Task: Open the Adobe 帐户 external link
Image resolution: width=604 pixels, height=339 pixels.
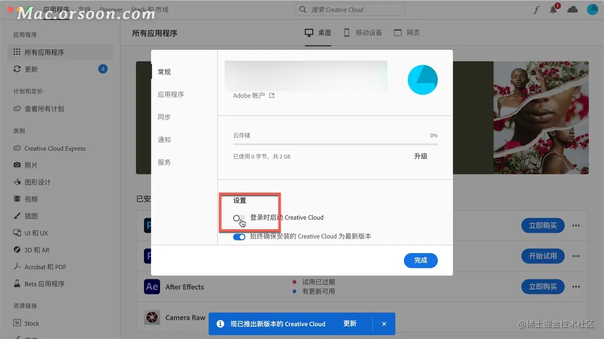Action: [x=254, y=96]
